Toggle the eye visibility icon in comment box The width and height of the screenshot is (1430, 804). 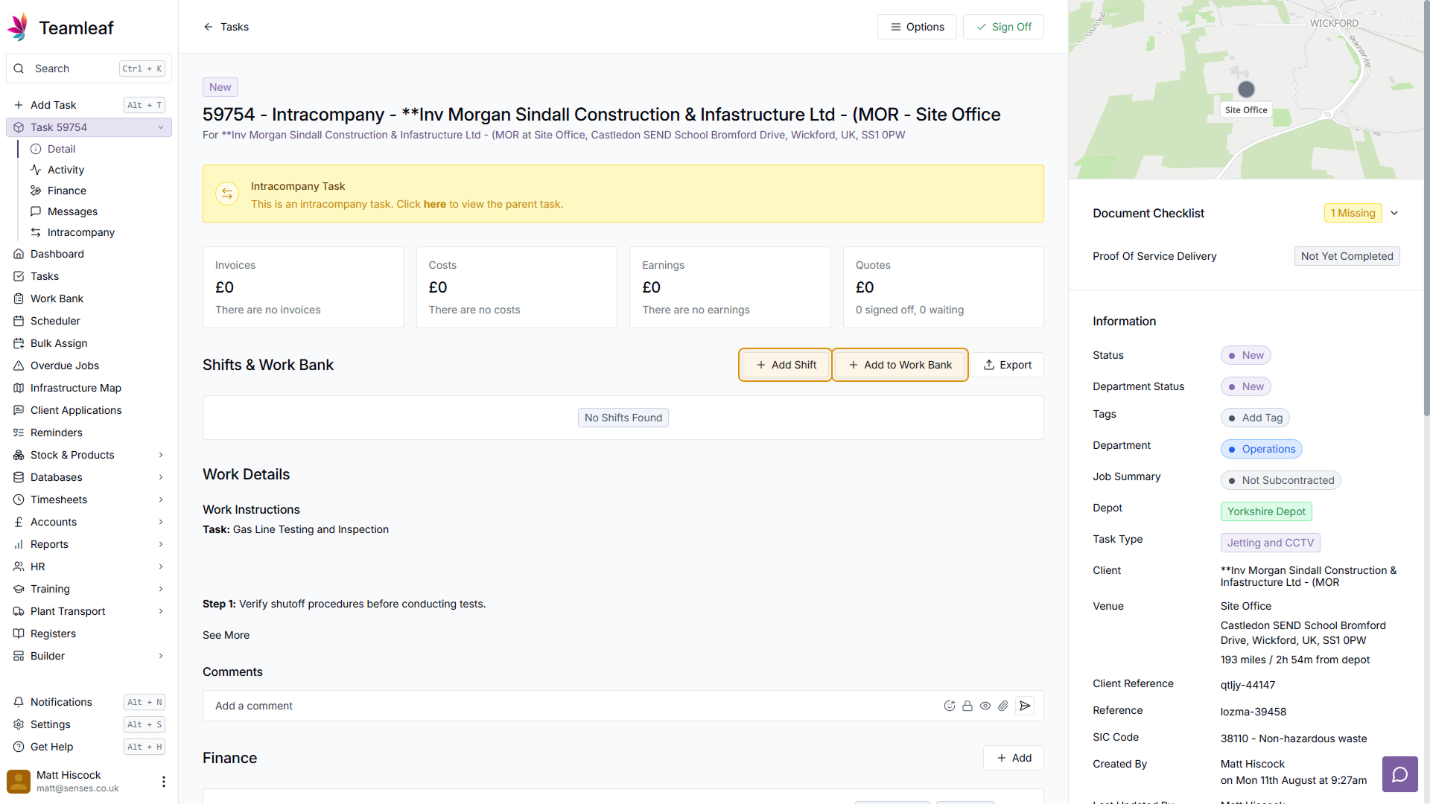tap(985, 706)
